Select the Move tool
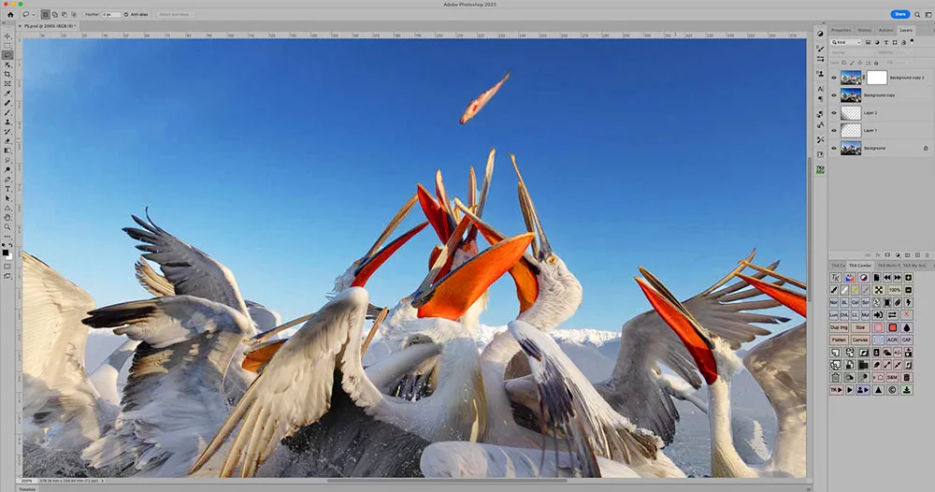Image resolution: width=935 pixels, height=492 pixels. [7, 36]
